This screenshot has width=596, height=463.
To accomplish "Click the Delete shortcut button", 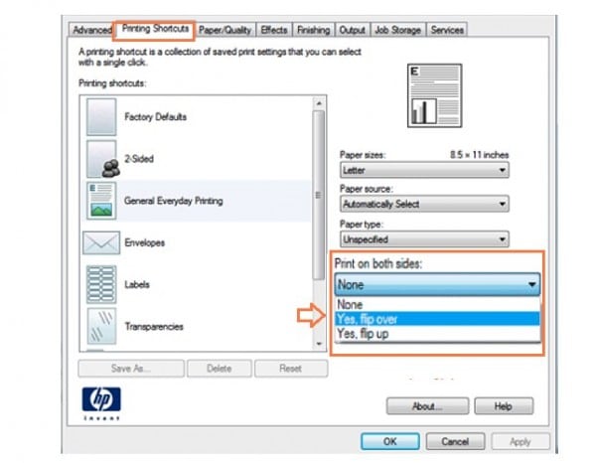I will (x=220, y=369).
